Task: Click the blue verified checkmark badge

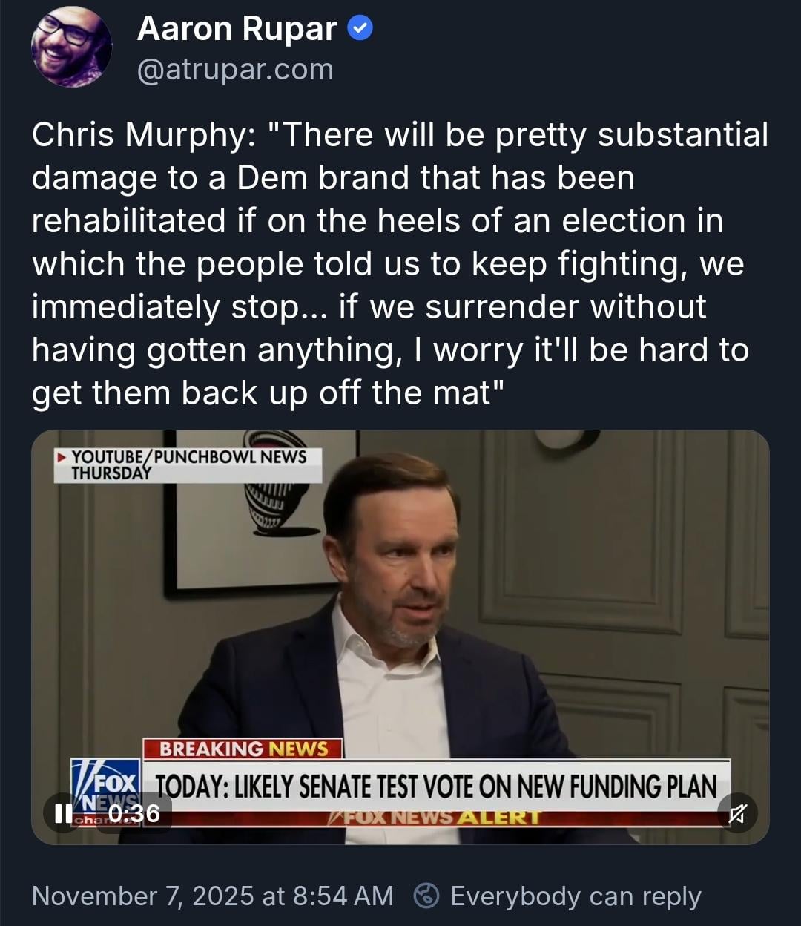Action: point(360,29)
